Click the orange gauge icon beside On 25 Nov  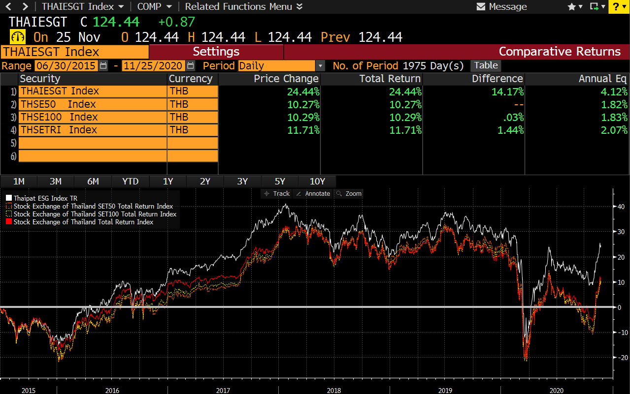point(18,37)
